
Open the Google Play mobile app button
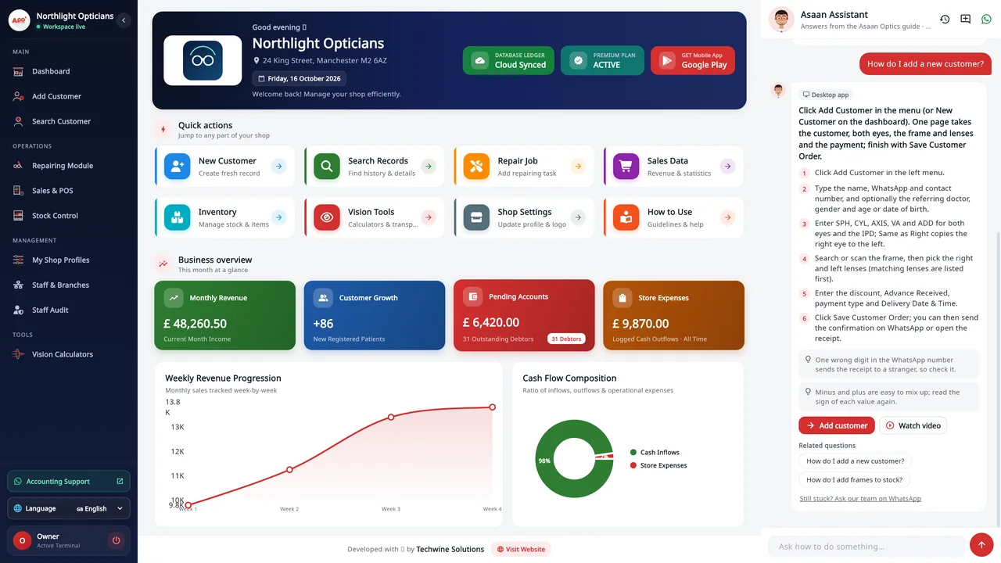coord(693,60)
